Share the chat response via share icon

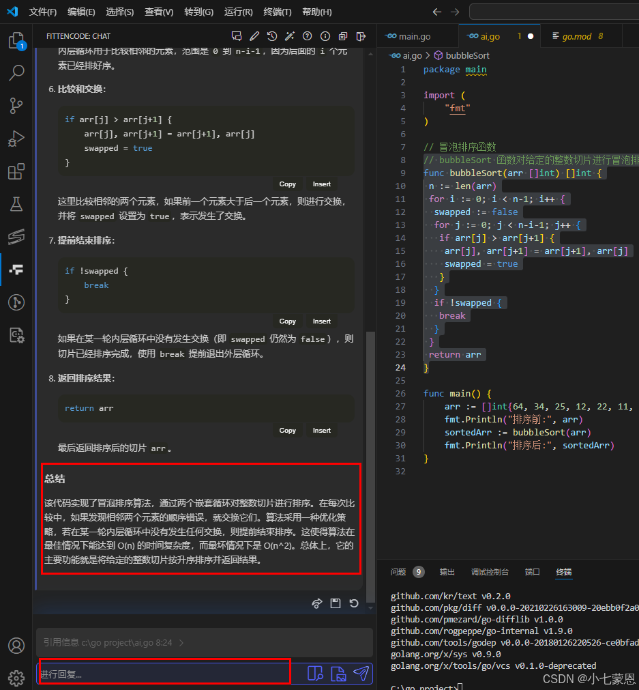pos(316,604)
